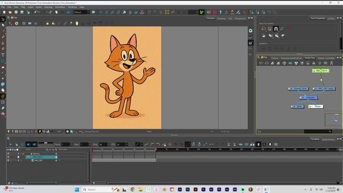Select the Hand grabber tool
Screen dimensions: 343x193
click(x=3, y=90)
